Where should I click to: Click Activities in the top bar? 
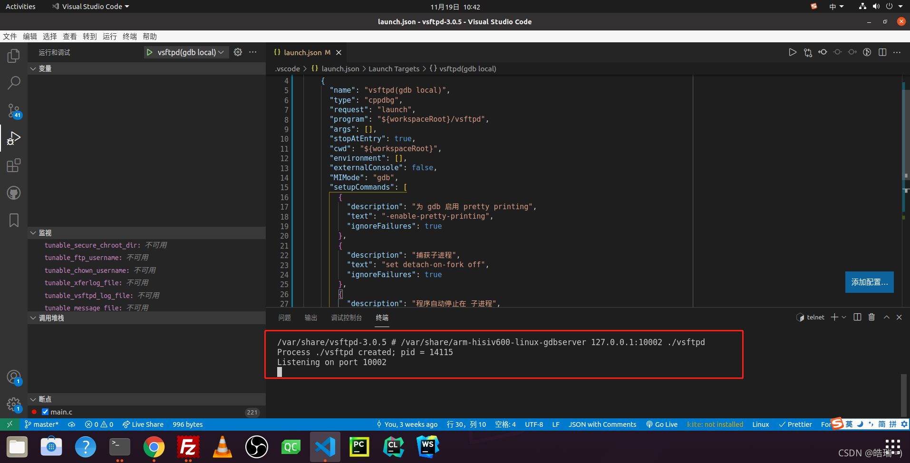pyautogui.click(x=20, y=7)
